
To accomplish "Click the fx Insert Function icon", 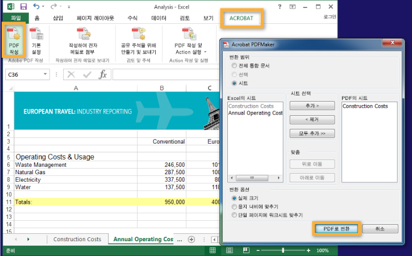I will (103, 74).
